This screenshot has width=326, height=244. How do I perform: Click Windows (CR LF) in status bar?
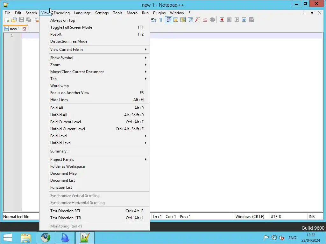(x=252, y=217)
